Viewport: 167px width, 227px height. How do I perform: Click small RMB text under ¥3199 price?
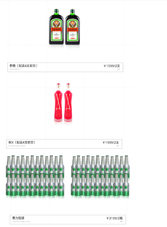click(121, 222)
